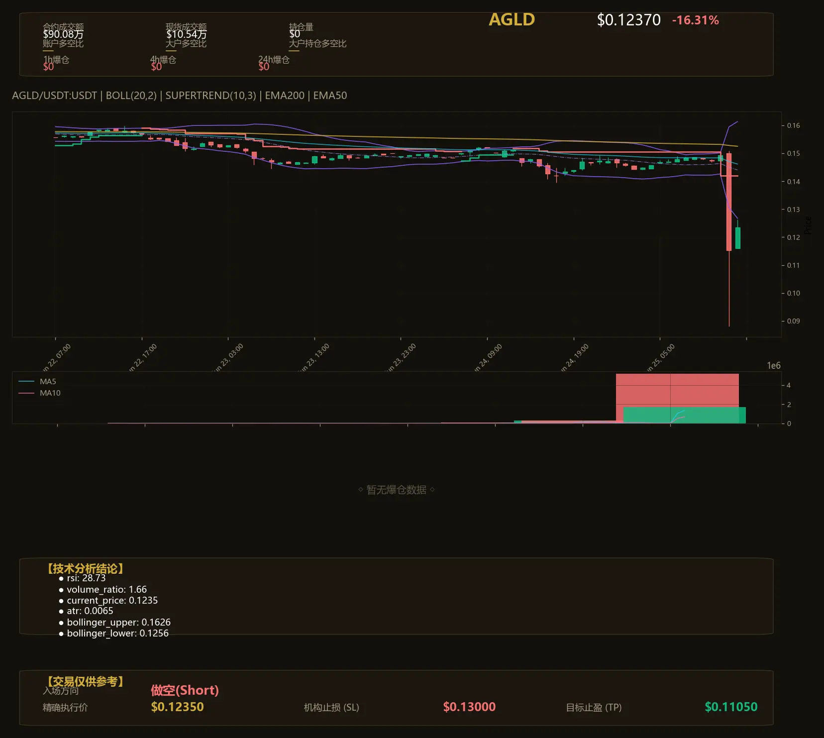Select the $0.11050 take profit value
The height and width of the screenshot is (738, 824).
pyautogui.click(x=731, y=707)
